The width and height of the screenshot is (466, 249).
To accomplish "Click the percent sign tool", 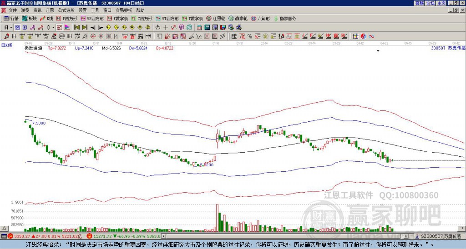I will pos(250,36).
